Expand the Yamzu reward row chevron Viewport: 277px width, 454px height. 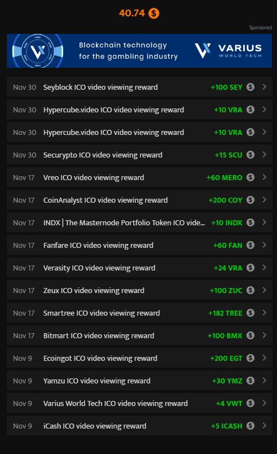(264, 381)
